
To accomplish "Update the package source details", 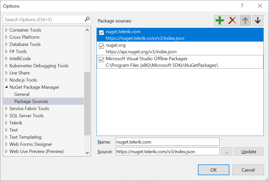I will coord(249,151).
